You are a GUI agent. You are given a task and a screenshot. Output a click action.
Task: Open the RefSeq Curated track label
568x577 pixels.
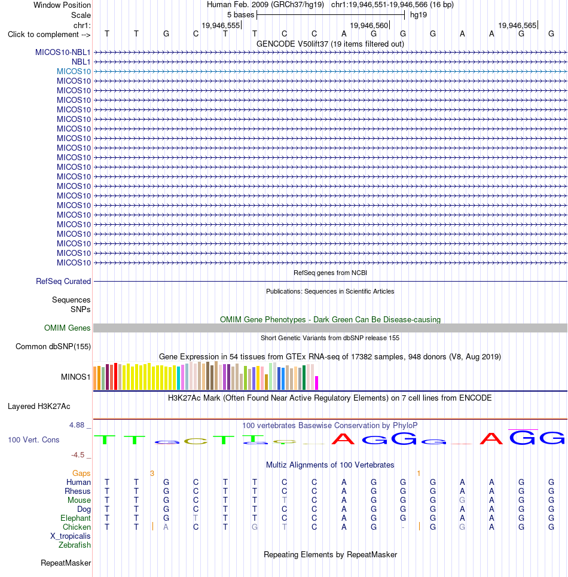63,281
